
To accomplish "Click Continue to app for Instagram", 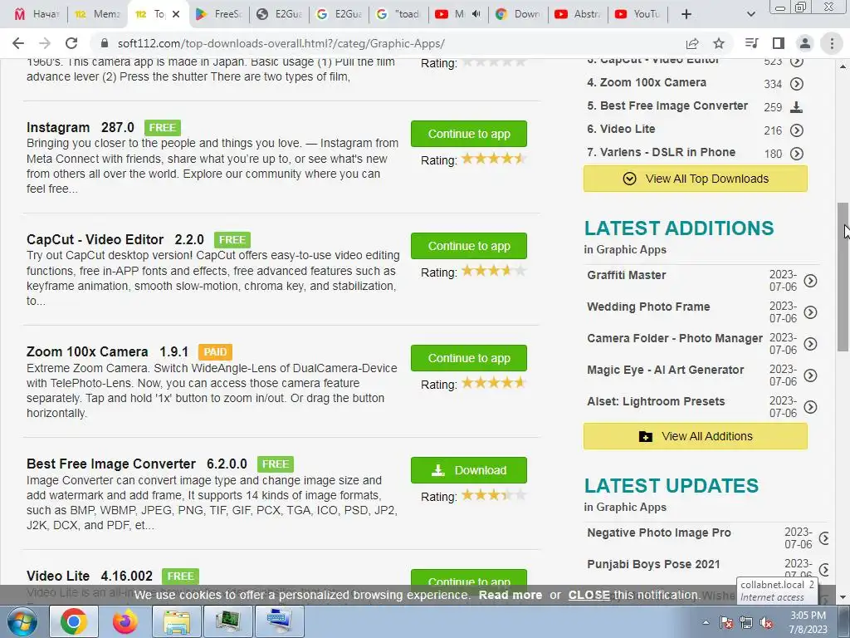I will tap(469, 134).
